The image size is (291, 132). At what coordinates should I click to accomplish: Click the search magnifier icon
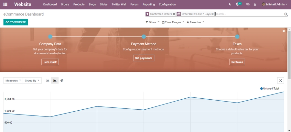click(x=286, y=14)
